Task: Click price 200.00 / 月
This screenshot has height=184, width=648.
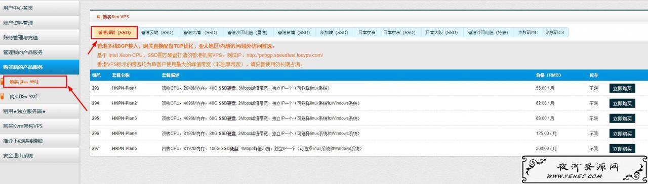Action: tap(546, 149)
